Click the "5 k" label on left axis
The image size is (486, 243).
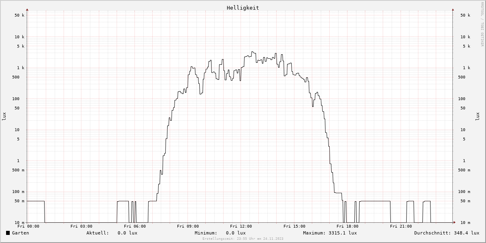click(x=21, y=46)
